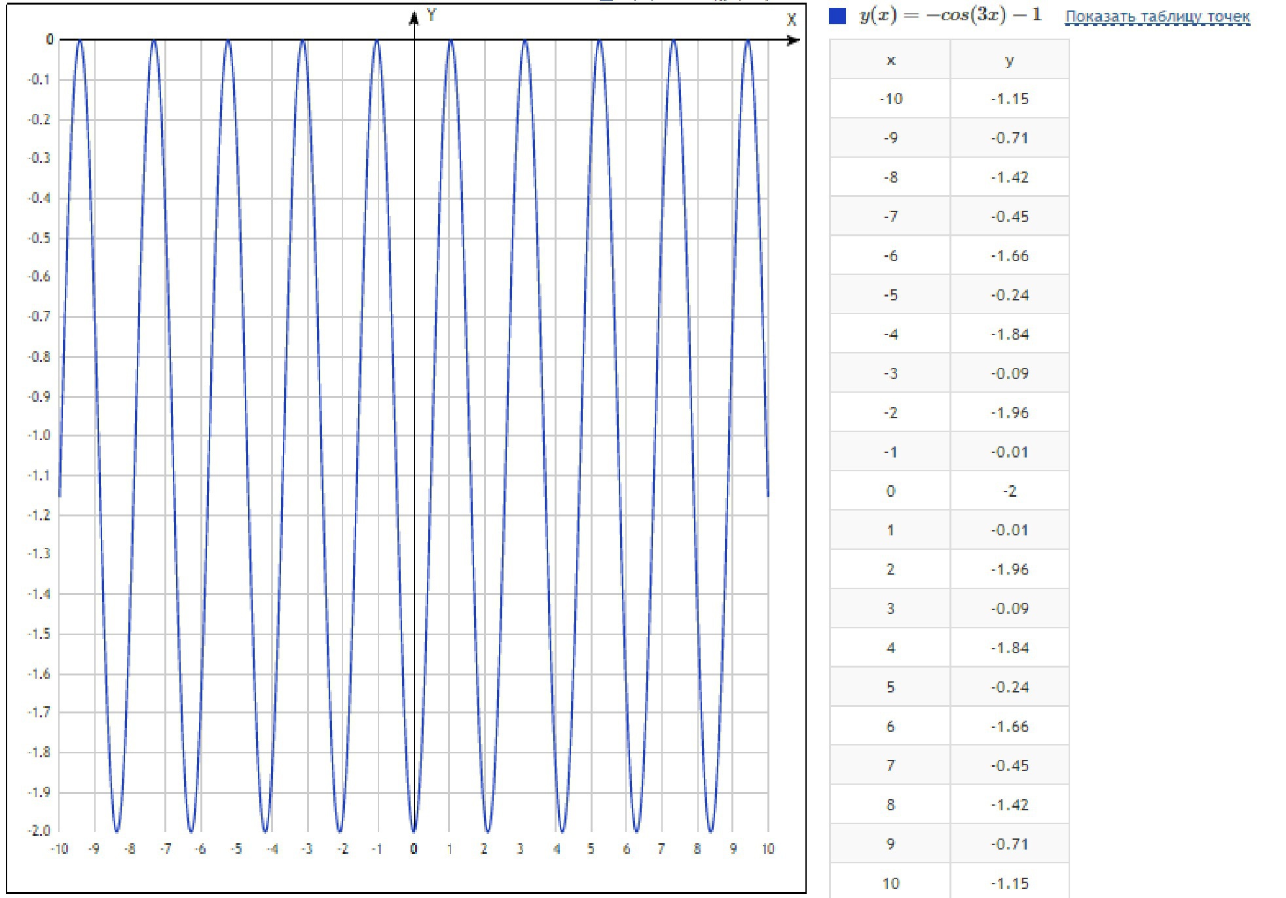1286x898 pixels.
Task: Click the y value in row x = -8
Action: pos(1009,177)
